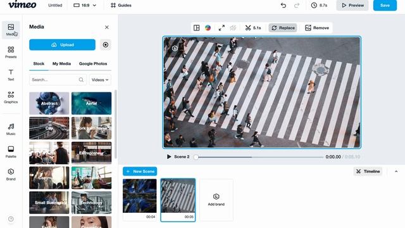Switch to the My Media tab
Viewport: 405px width, 228px height.
click(61, 63)
